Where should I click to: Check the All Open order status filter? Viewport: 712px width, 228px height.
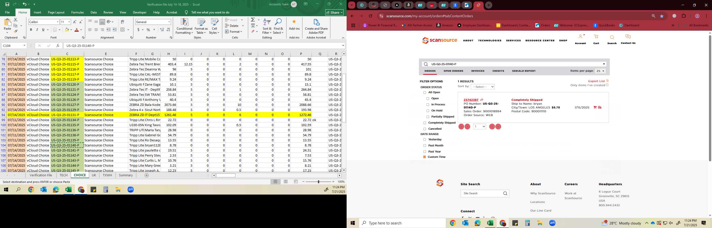425,92
